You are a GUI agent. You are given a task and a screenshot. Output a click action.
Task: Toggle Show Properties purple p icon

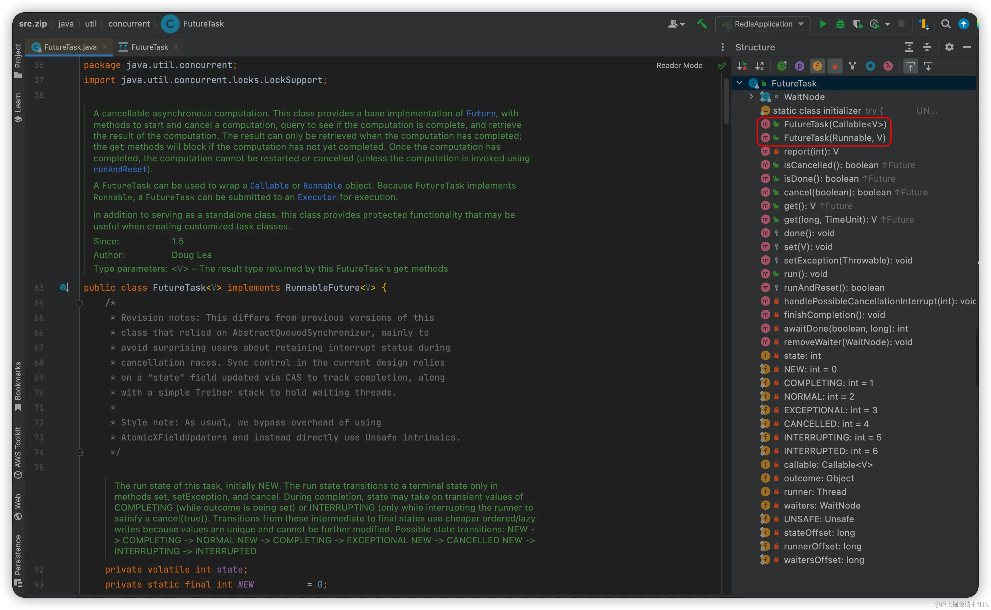[799, 66]
